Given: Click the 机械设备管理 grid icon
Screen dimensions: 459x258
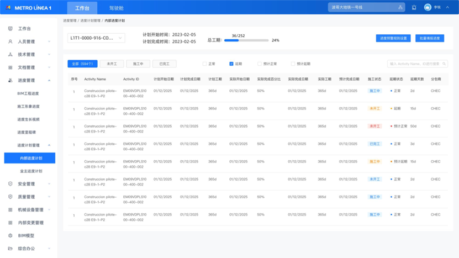Looking at the screenshot, I should pyautogui.click(x=10, y=210).
